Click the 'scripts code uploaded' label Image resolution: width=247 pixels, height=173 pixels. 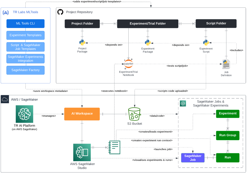click(173, 91)
